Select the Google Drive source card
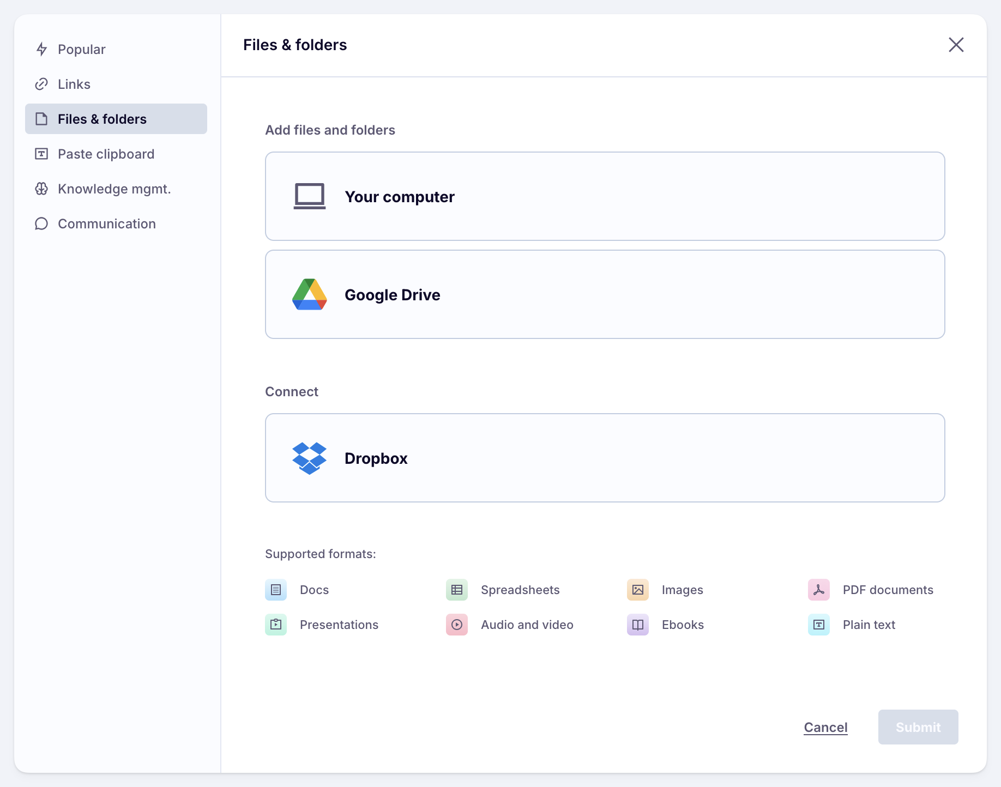The height and width of the screenshot is (787, 1001). click(605, 295)
